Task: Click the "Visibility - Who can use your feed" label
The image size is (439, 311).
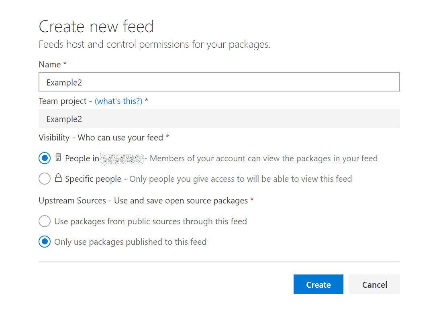Action: pos(101,138)
